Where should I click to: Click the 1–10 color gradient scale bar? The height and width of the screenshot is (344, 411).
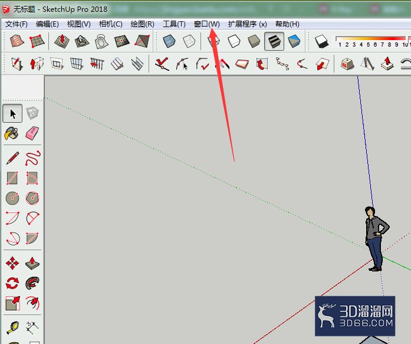pyautogui.click(x=373, y=42)
